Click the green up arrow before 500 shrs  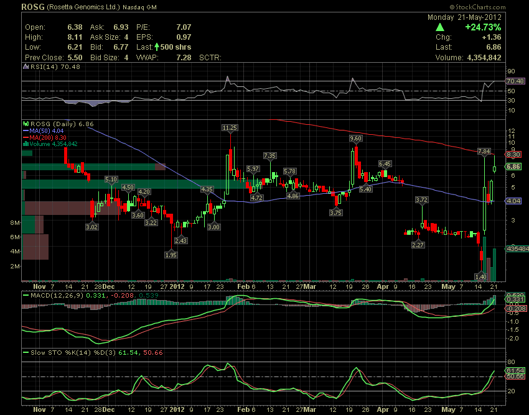[157, 47]
